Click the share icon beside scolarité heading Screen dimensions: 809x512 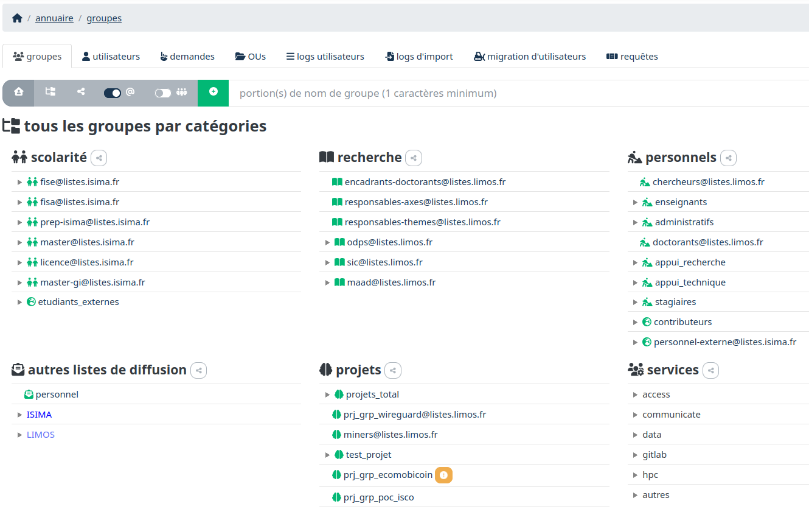(99, 158)
